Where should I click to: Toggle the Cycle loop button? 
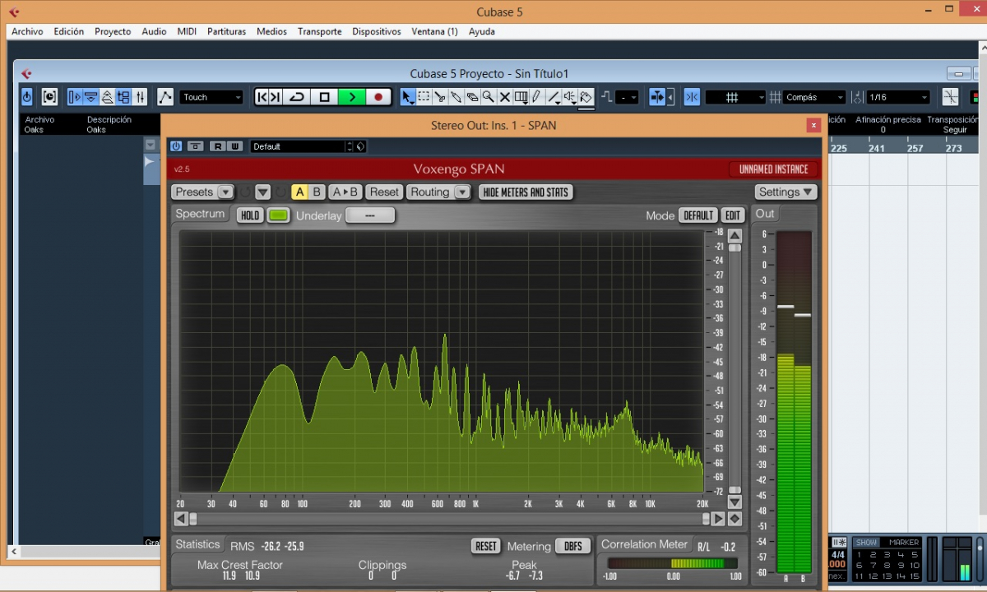(297, 97)
